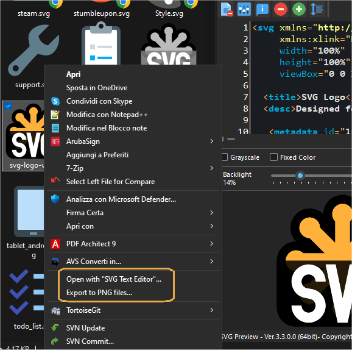Click the compare red arrow icon
Viewport: 352px width, 350px height.
pyautogui.click(x=55, y=180)
